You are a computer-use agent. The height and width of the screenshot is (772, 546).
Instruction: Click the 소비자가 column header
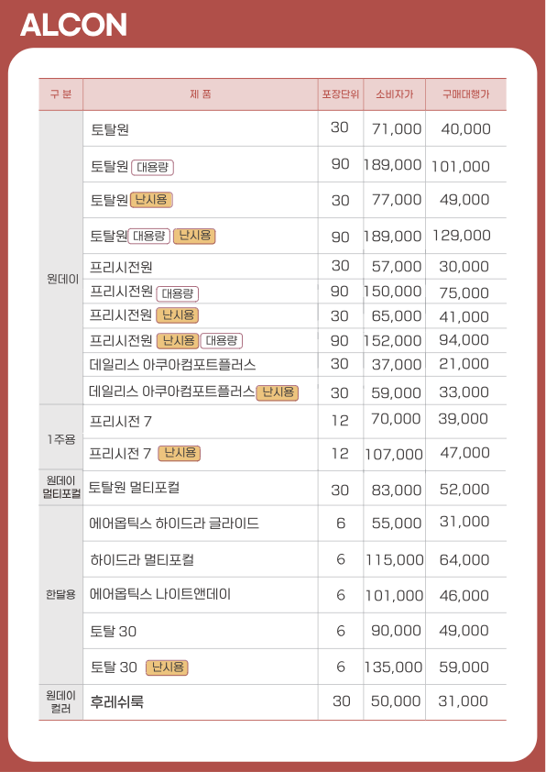[395, 94]
